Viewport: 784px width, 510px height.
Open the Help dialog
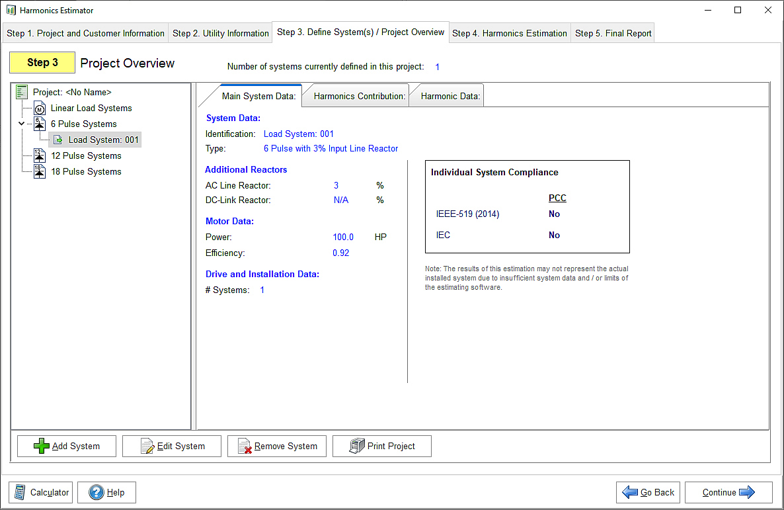106,492
